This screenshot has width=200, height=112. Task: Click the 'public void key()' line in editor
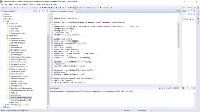pyautogui.click(x=63, y=39)
